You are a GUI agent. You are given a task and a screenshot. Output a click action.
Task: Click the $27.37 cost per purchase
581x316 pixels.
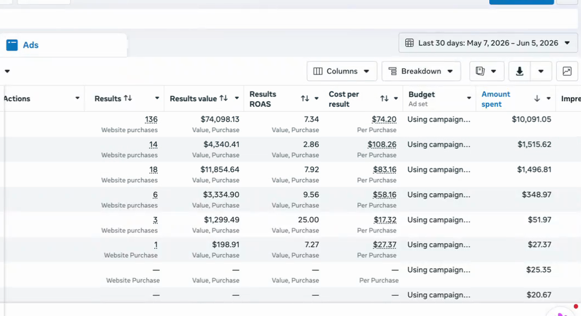tap(384, 245)
